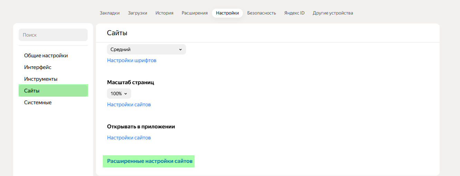The width and height of the screenshot is (460, 176).
Task: Select the Настройки tab
Action: (227, 13)
